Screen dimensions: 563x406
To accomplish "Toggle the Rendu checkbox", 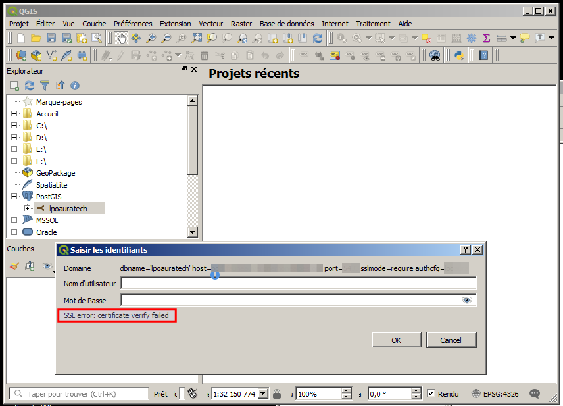I will click(x=431, y=393).
